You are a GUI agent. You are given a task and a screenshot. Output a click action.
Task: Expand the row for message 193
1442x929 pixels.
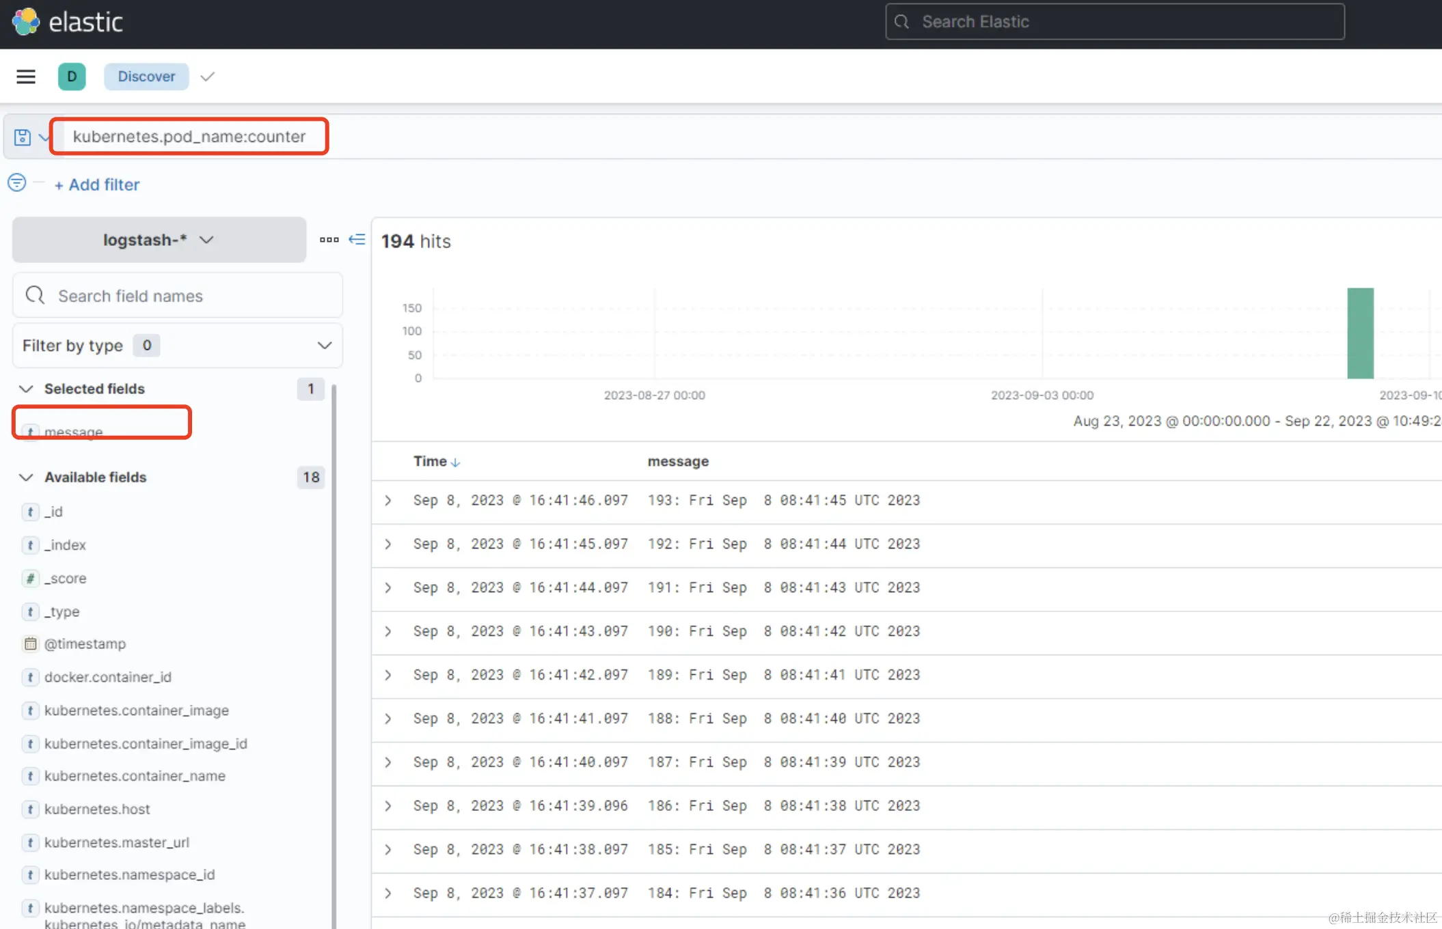tap(388, 501)
